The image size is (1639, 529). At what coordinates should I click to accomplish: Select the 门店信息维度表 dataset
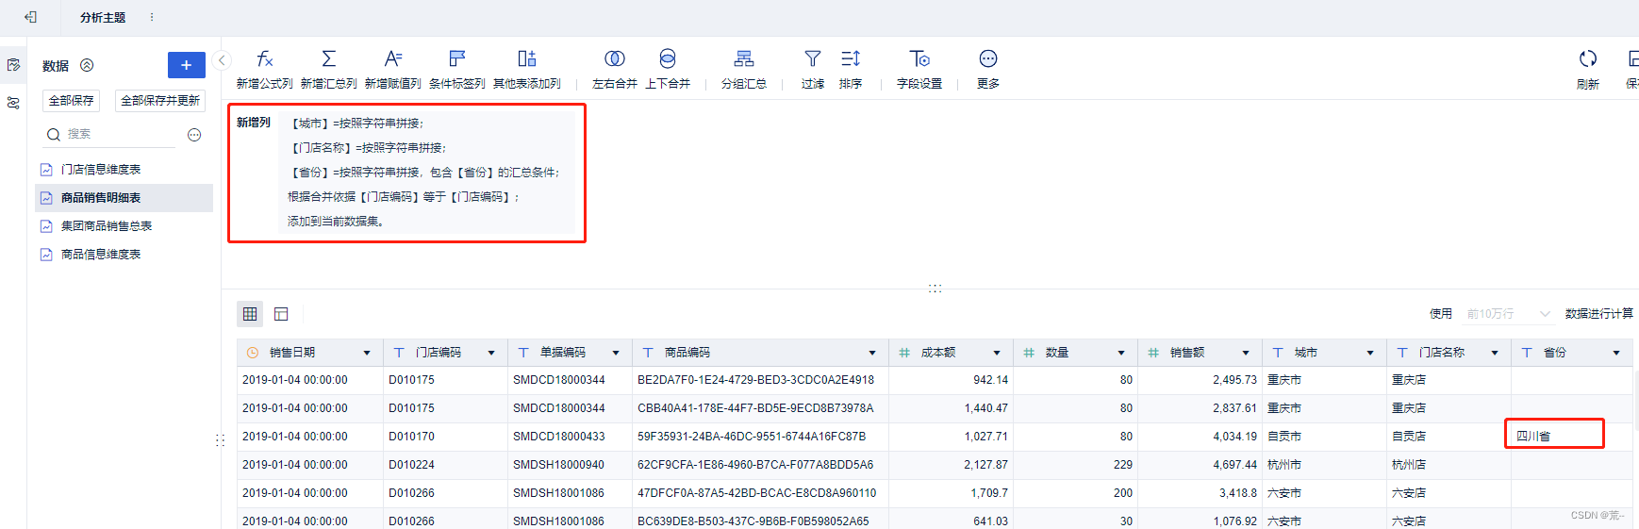[x=124, y=170]
